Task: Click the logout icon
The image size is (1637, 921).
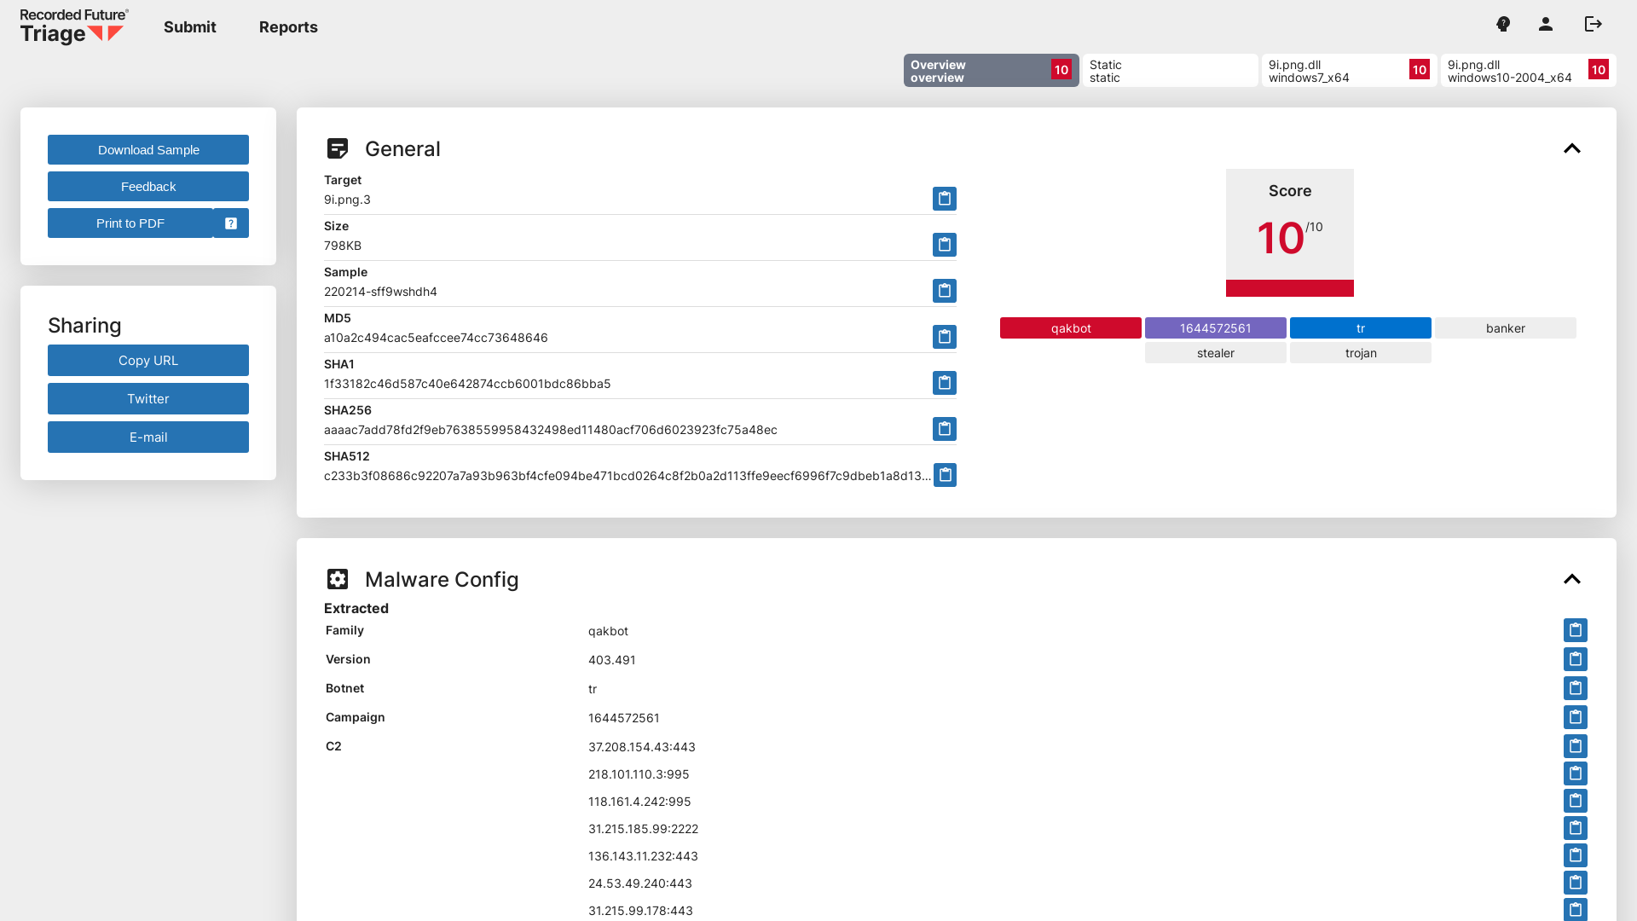Action: pos(1594,24)
